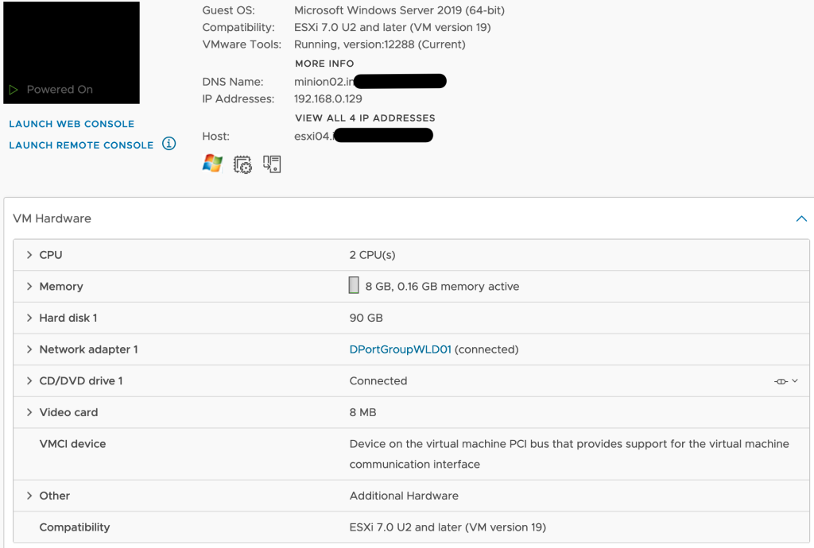Click the Additional Hardware text
Screen dimensions: 814x548
pos(404,496)
